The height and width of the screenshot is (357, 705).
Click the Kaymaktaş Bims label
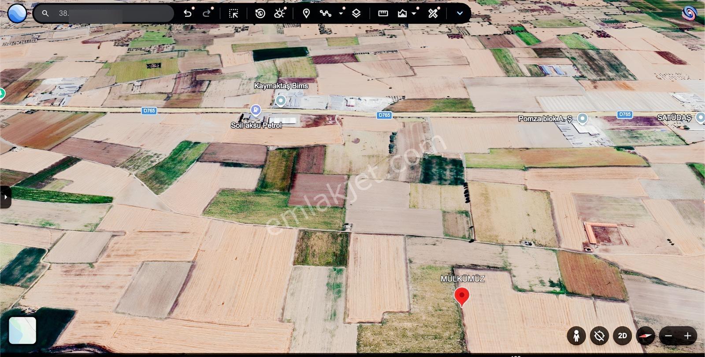[x=281, y=86]
